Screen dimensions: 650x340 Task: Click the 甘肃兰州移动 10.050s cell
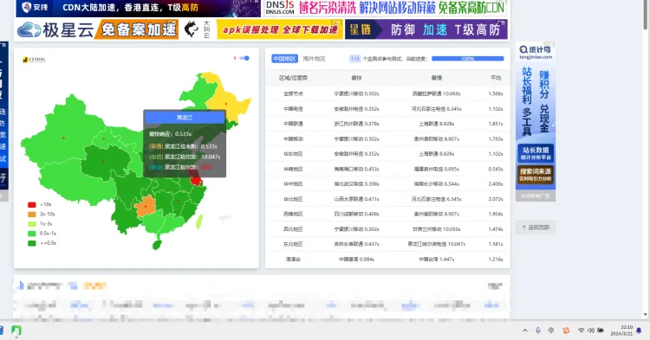(437, 229)
